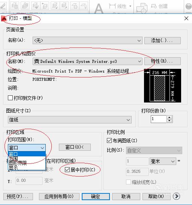Image resolution: width=192 pixels, height=205 pixels.
Task: Click the layer Off lightbulb icon in ribbon
Action: [84, 6]
